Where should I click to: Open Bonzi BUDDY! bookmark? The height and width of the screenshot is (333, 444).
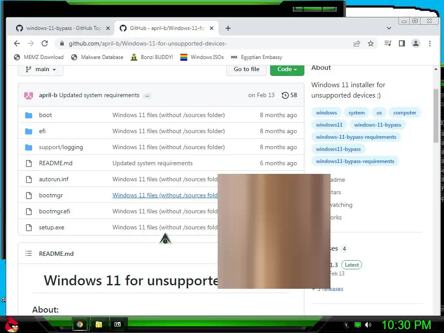[152, 57]
